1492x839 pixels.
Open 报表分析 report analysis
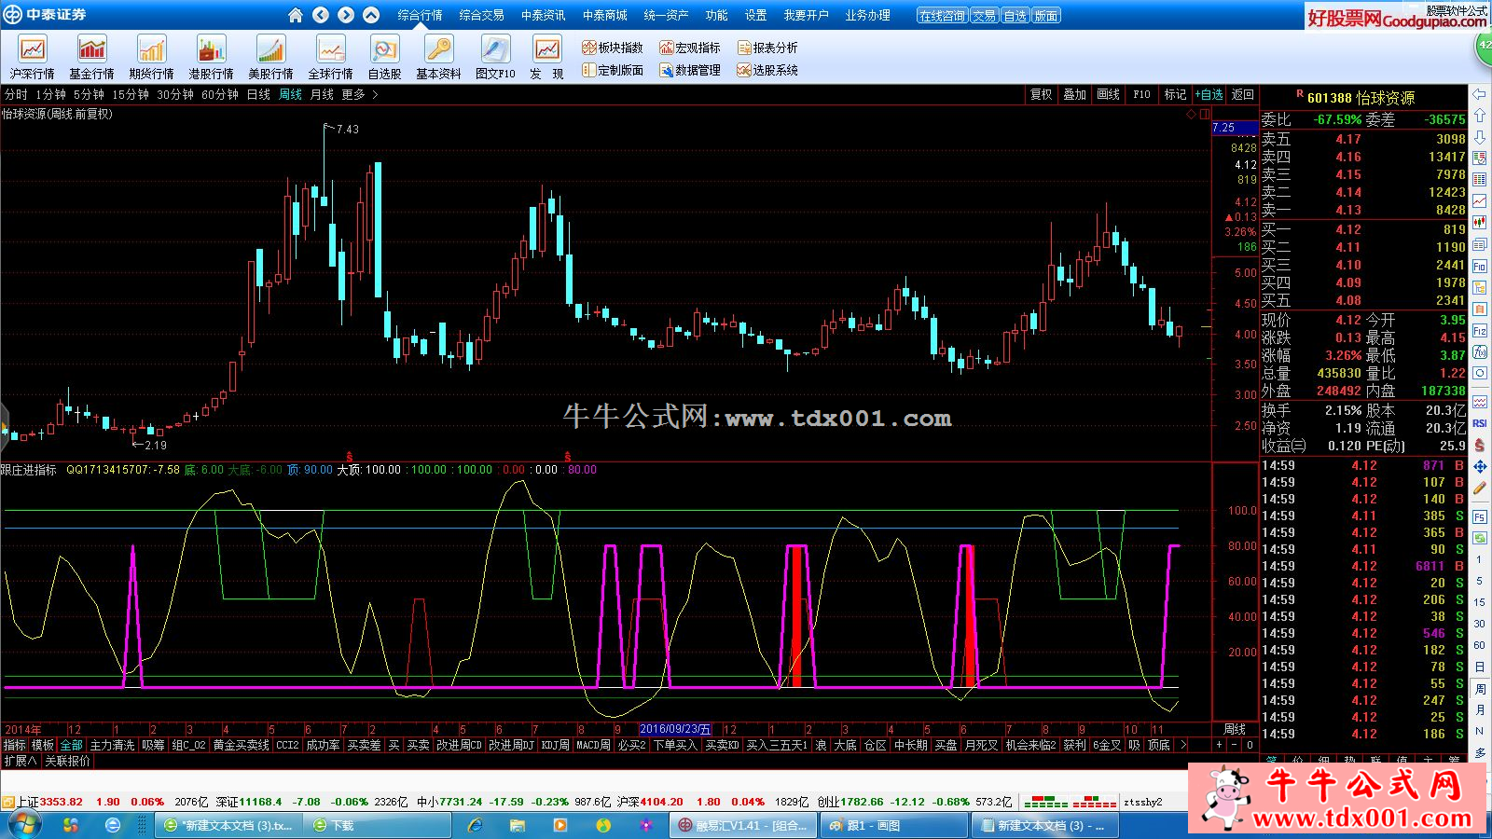pyautogui.click(x=767, y=48)
